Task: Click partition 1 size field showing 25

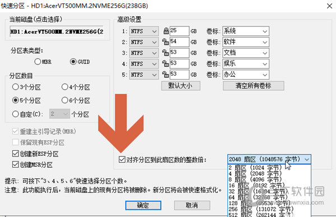Action: tap(179, 31)
